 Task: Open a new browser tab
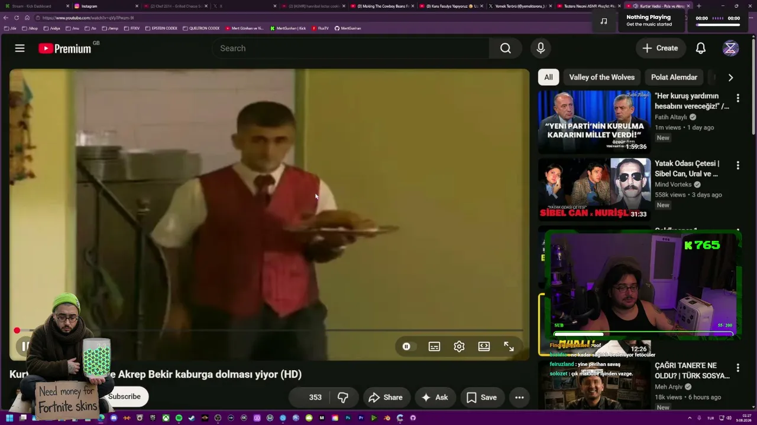(x=699, y=6)
